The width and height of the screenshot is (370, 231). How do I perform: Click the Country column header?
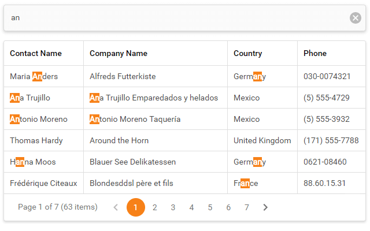[x=248, y=54]
